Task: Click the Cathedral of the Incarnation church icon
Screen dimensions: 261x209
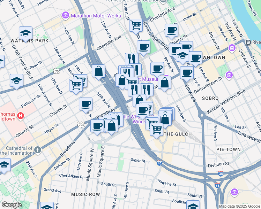Action: (x=37, y=150)
